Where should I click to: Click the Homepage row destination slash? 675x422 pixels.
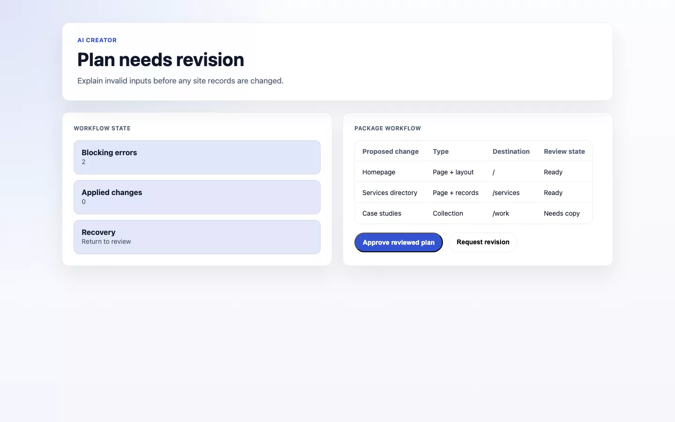494,172
